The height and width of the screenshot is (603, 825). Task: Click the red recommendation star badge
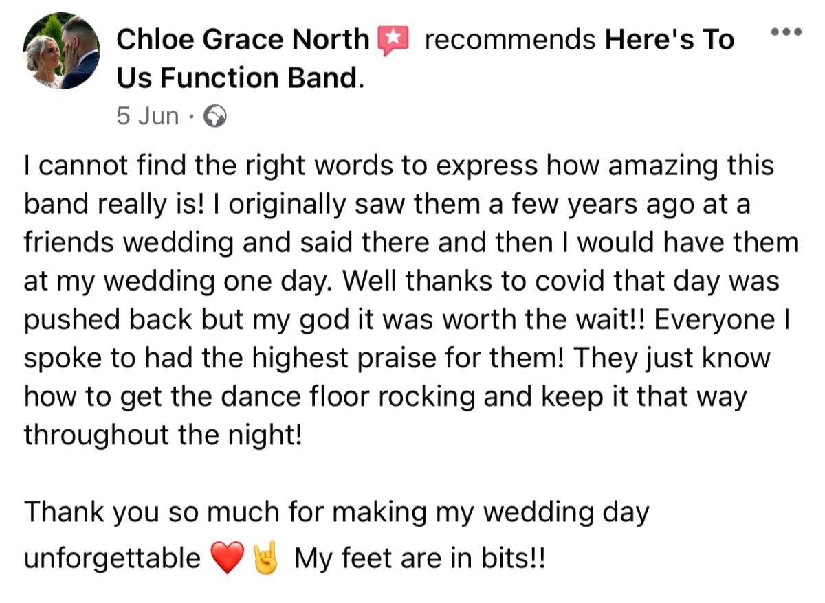[x=393, y=41]
